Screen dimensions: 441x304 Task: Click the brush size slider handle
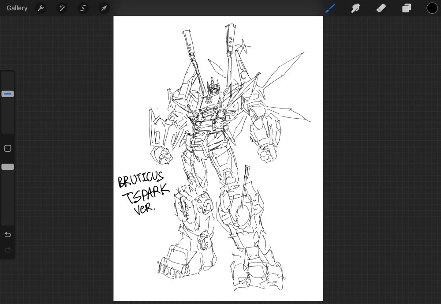click(7, 94)
